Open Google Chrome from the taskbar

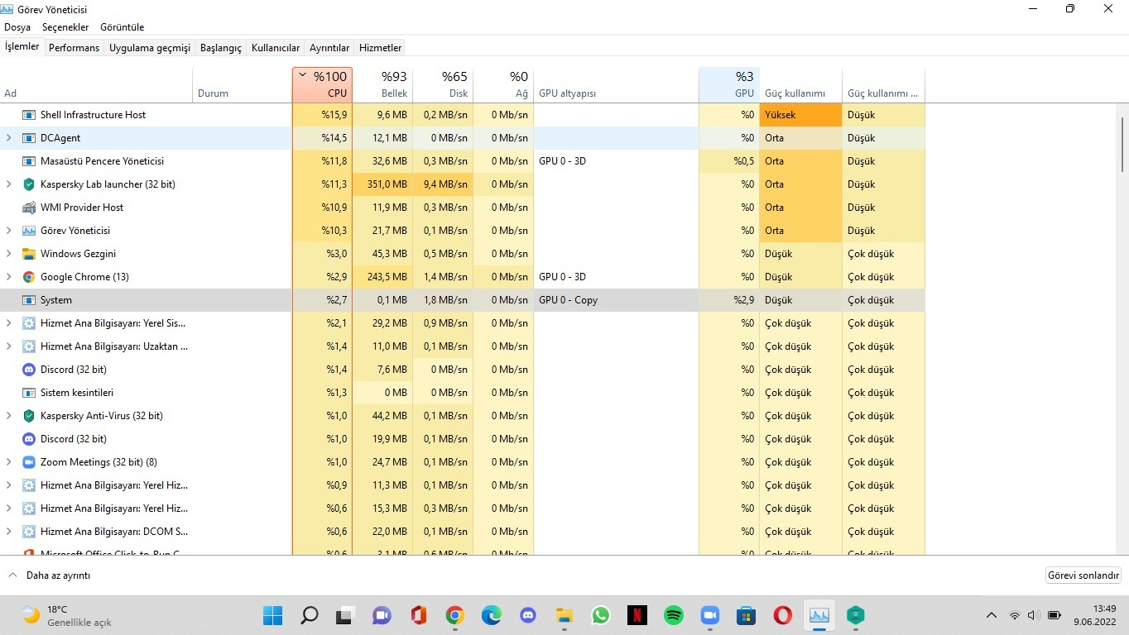454,615
